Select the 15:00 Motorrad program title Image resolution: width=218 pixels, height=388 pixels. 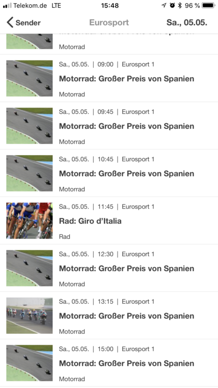tap(126, 363)
